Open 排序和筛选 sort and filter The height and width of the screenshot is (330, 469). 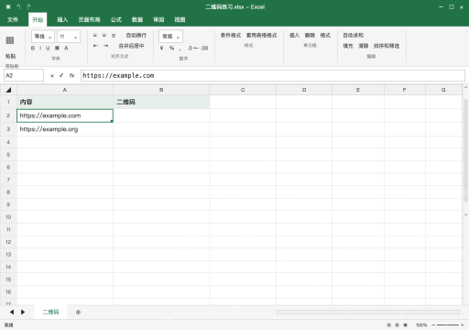(387, 46)
